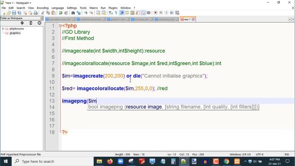Click the Cut scissors toolbar icon
This screenshot has height=166, width=295.
43,13
